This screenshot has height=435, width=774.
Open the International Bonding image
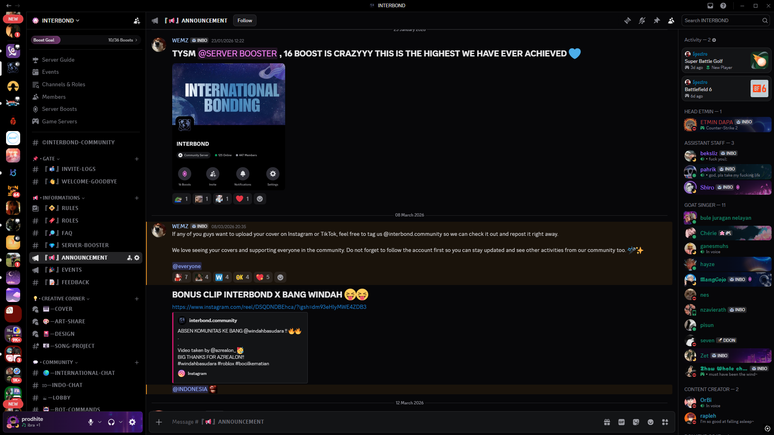click(229, 127)
